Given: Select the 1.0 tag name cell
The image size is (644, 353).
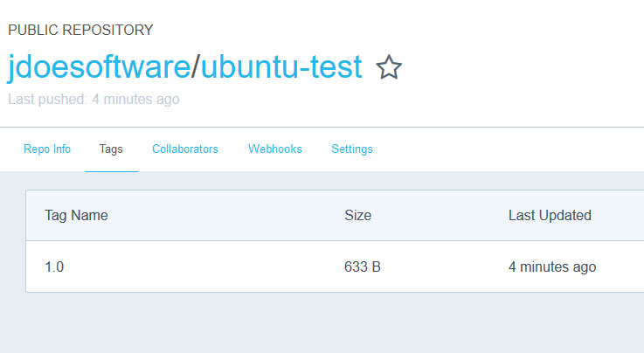Looking at the screenshot, I should [x=54, y=267].
